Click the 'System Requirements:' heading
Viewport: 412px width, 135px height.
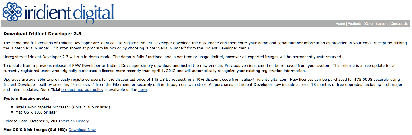(x=26, y=99)
